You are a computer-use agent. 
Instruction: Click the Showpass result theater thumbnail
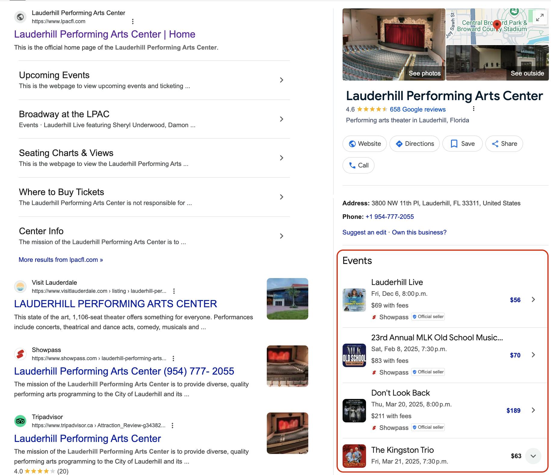[288, 366]
